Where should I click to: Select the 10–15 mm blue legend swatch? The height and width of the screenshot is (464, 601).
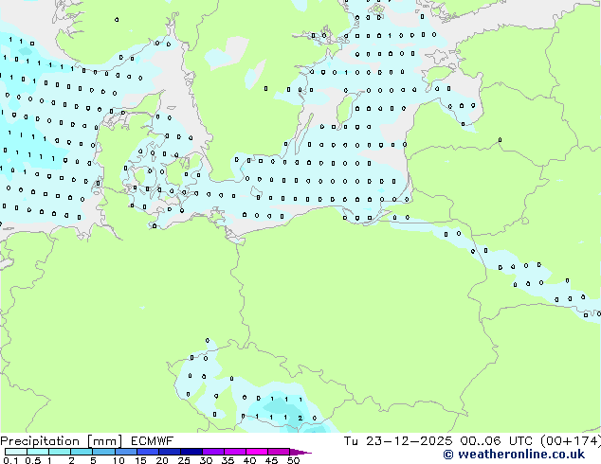pyautogui.click(x=125, y=452)
